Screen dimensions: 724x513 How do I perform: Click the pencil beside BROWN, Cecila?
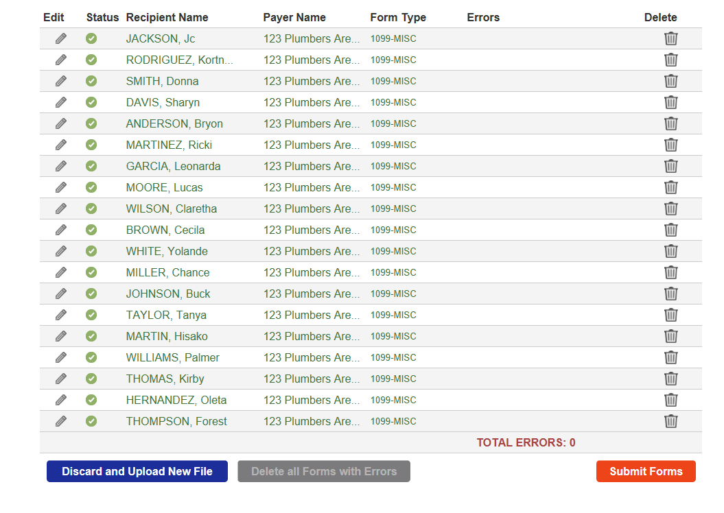tap(61, 230)
